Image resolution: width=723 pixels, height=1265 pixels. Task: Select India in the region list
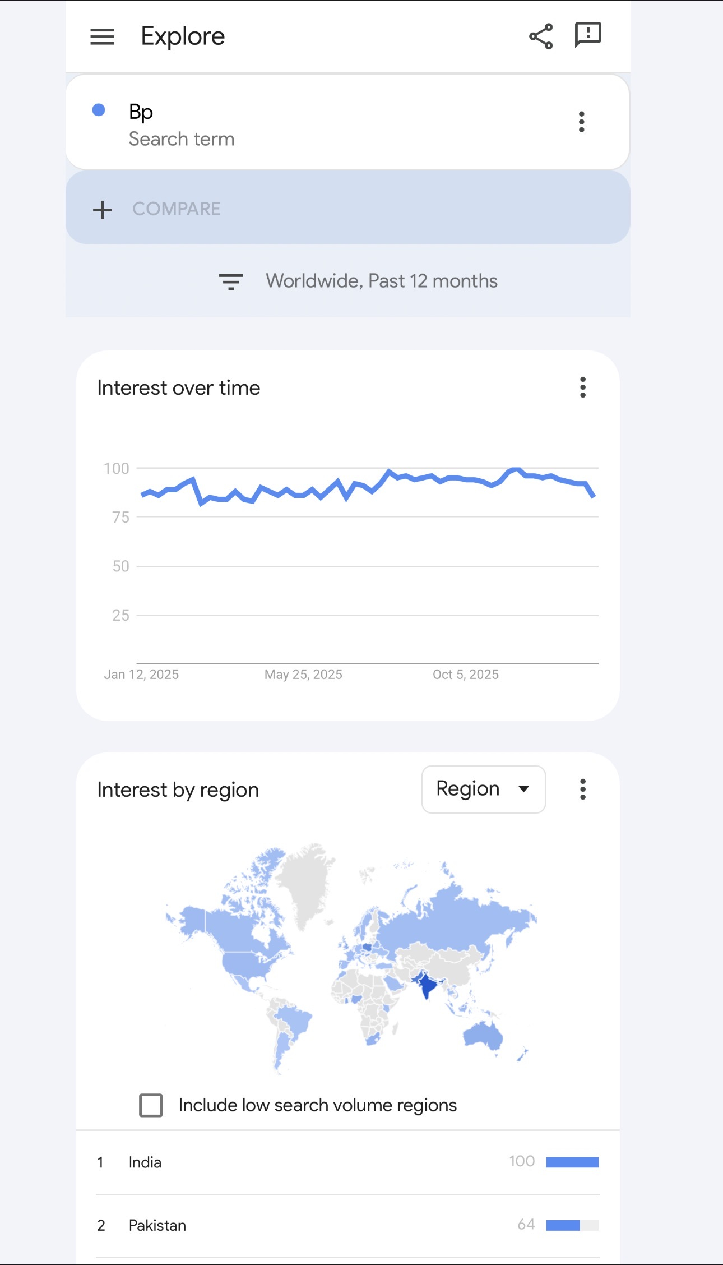pyautogui.click(x=145, y=1162)
